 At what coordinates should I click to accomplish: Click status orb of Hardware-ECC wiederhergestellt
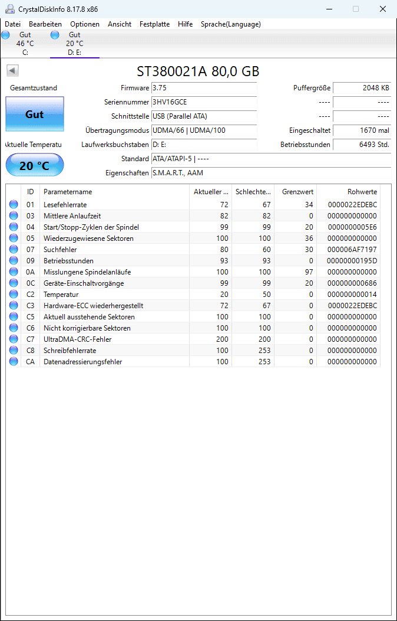[x=14, y=306]
